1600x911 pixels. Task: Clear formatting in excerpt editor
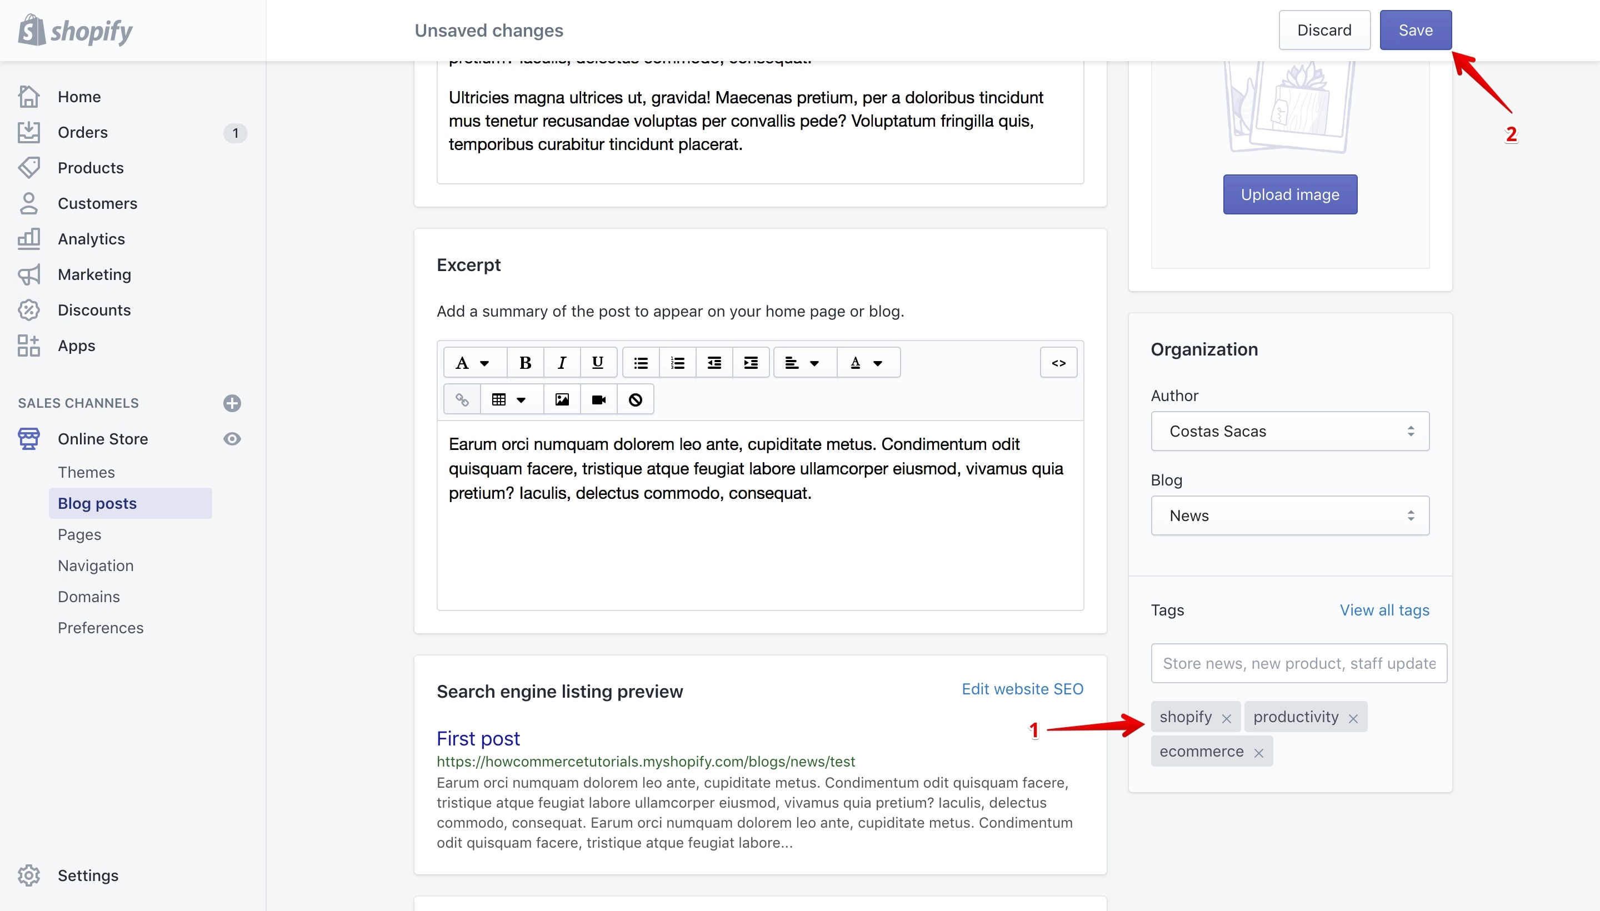coord(636,399)
